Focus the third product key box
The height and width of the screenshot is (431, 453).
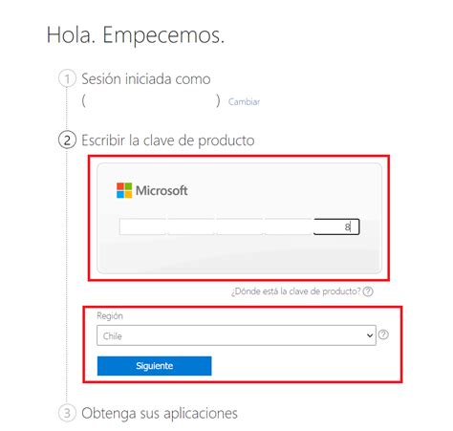pos(240,226)
